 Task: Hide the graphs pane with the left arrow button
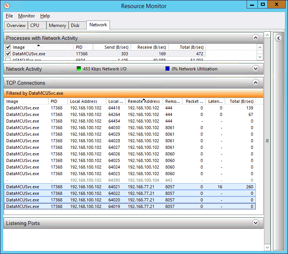click(278, 38)
